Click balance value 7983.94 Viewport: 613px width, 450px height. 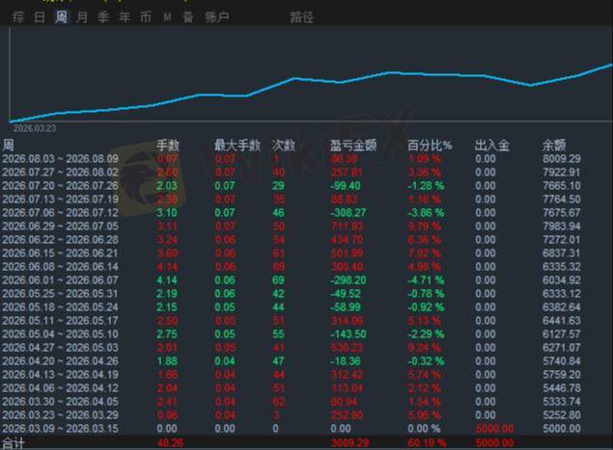click(x=562, y=226)
